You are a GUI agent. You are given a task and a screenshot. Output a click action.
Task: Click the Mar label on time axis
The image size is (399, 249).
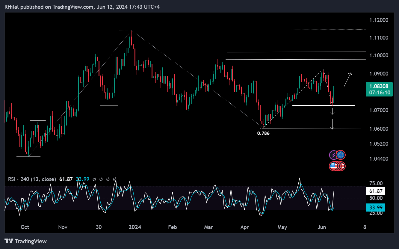208,227
